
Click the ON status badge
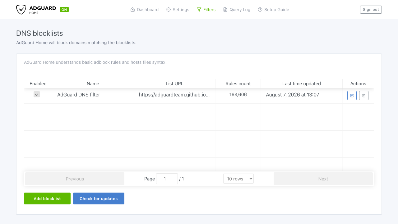[x=64, y=10]
